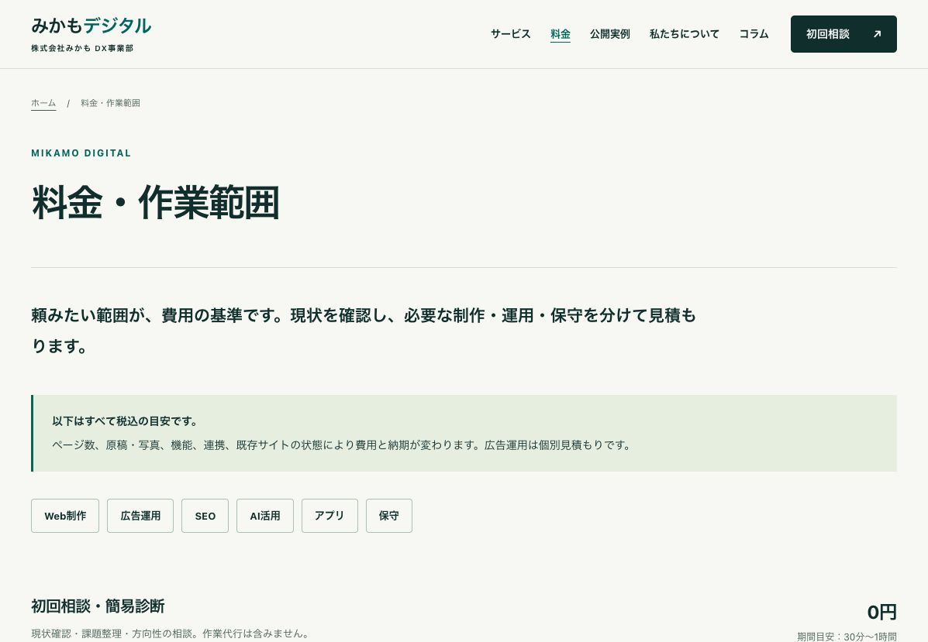Select the 広告運用 filter chip
The height and width of the screenshot is (642, 928).
point(140,516)
